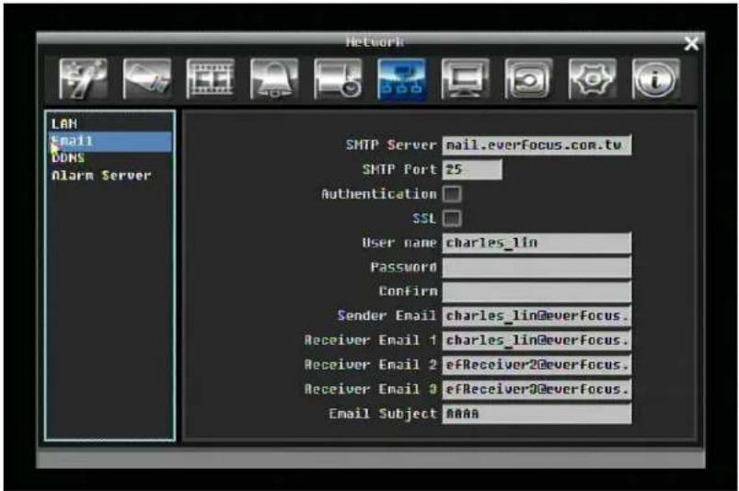Screen dimensions: 739x491
Task: Open the Schedule clock icon
Action: [x=338, y=79]
